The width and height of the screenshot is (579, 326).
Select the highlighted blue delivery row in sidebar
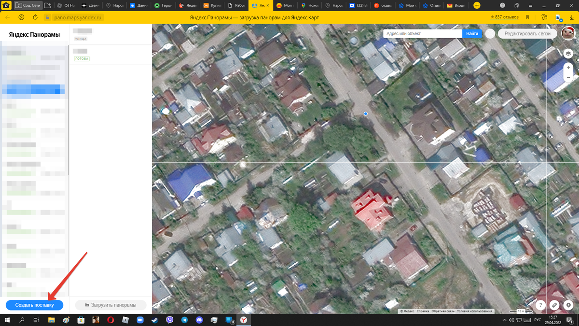tap(34, 89)
